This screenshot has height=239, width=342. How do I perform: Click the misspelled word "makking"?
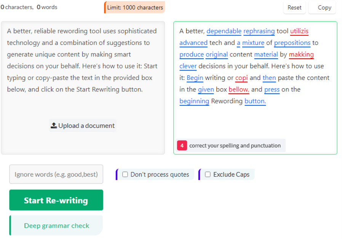pyautogui.click(x=301, y=54)
